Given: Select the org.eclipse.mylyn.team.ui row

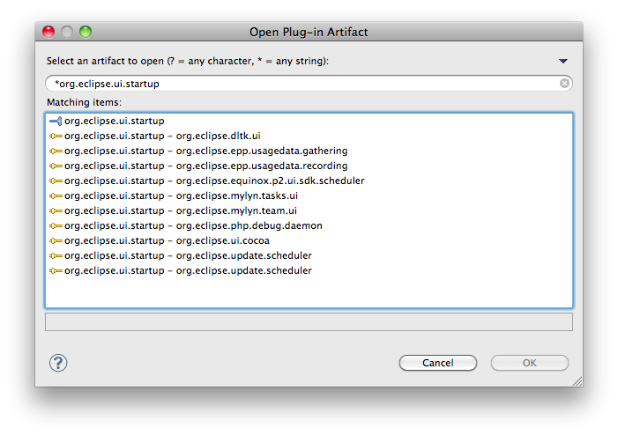Looking at the screenshot, I should point(309,210).
